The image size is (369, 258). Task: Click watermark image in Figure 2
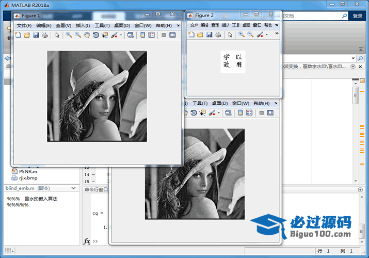coord(233,61)
